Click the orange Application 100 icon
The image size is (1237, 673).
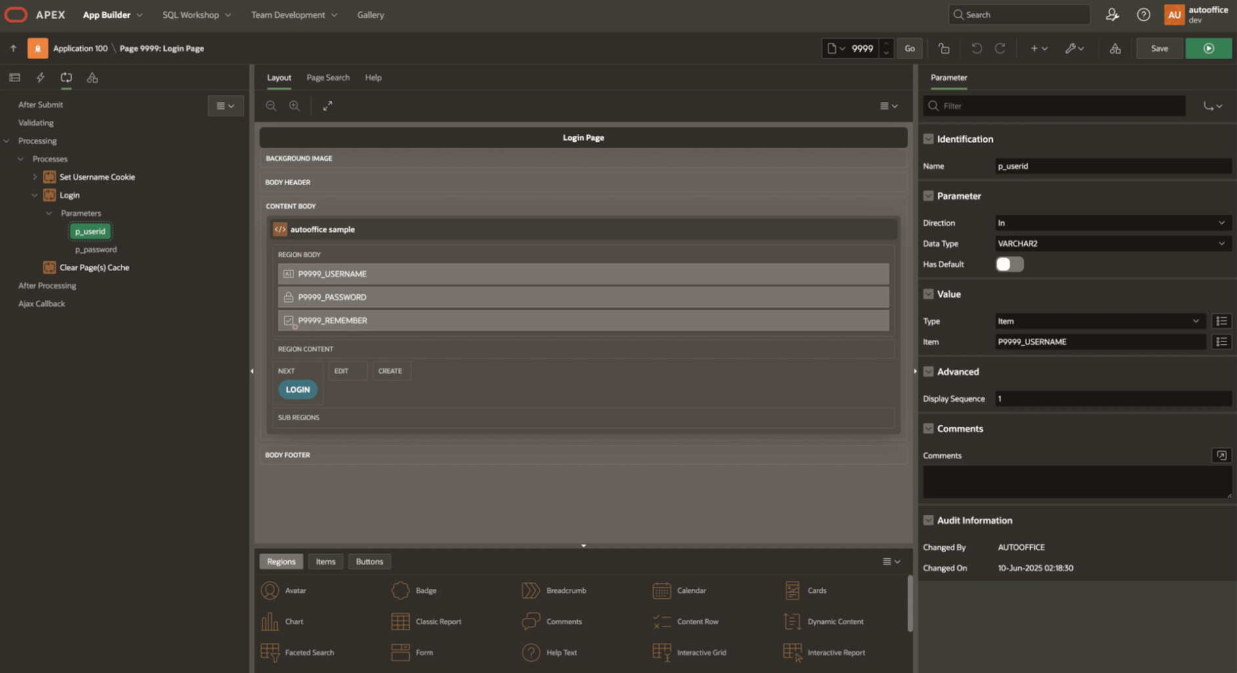(x=37, y=49)
